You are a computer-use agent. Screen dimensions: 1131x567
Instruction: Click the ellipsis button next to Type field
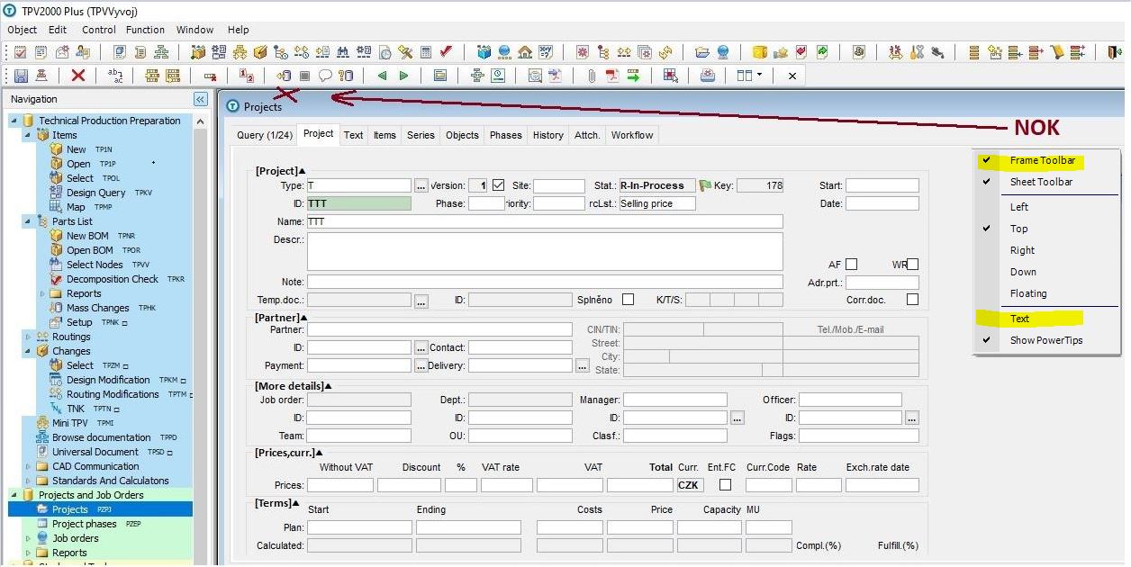(x=421, y=186)
